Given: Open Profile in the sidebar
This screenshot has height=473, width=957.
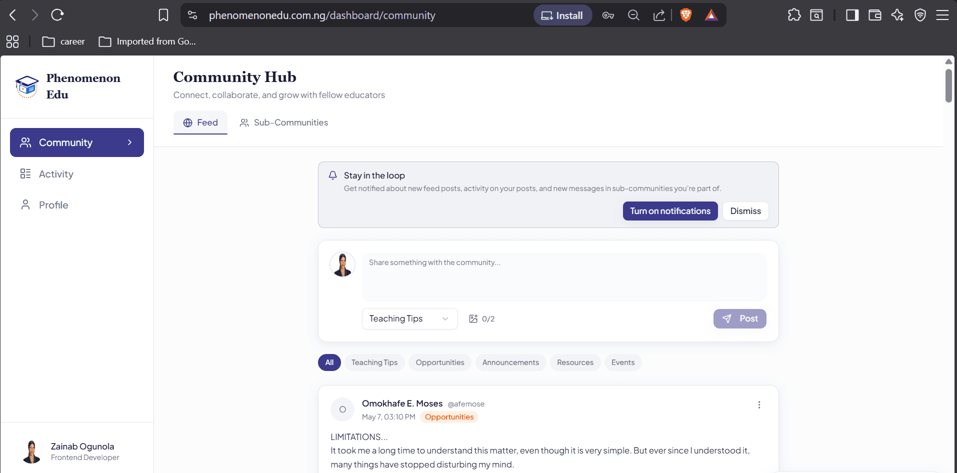Looking at the screenshot, I should click(77, 205).
